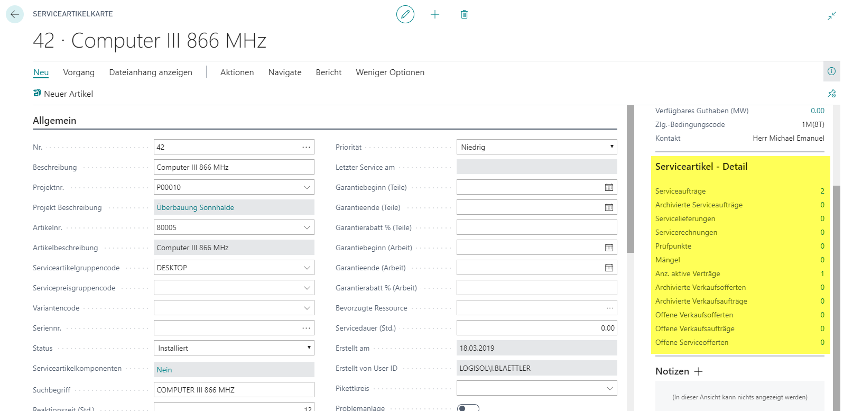Open the Aktionen menu

point(237,72)
